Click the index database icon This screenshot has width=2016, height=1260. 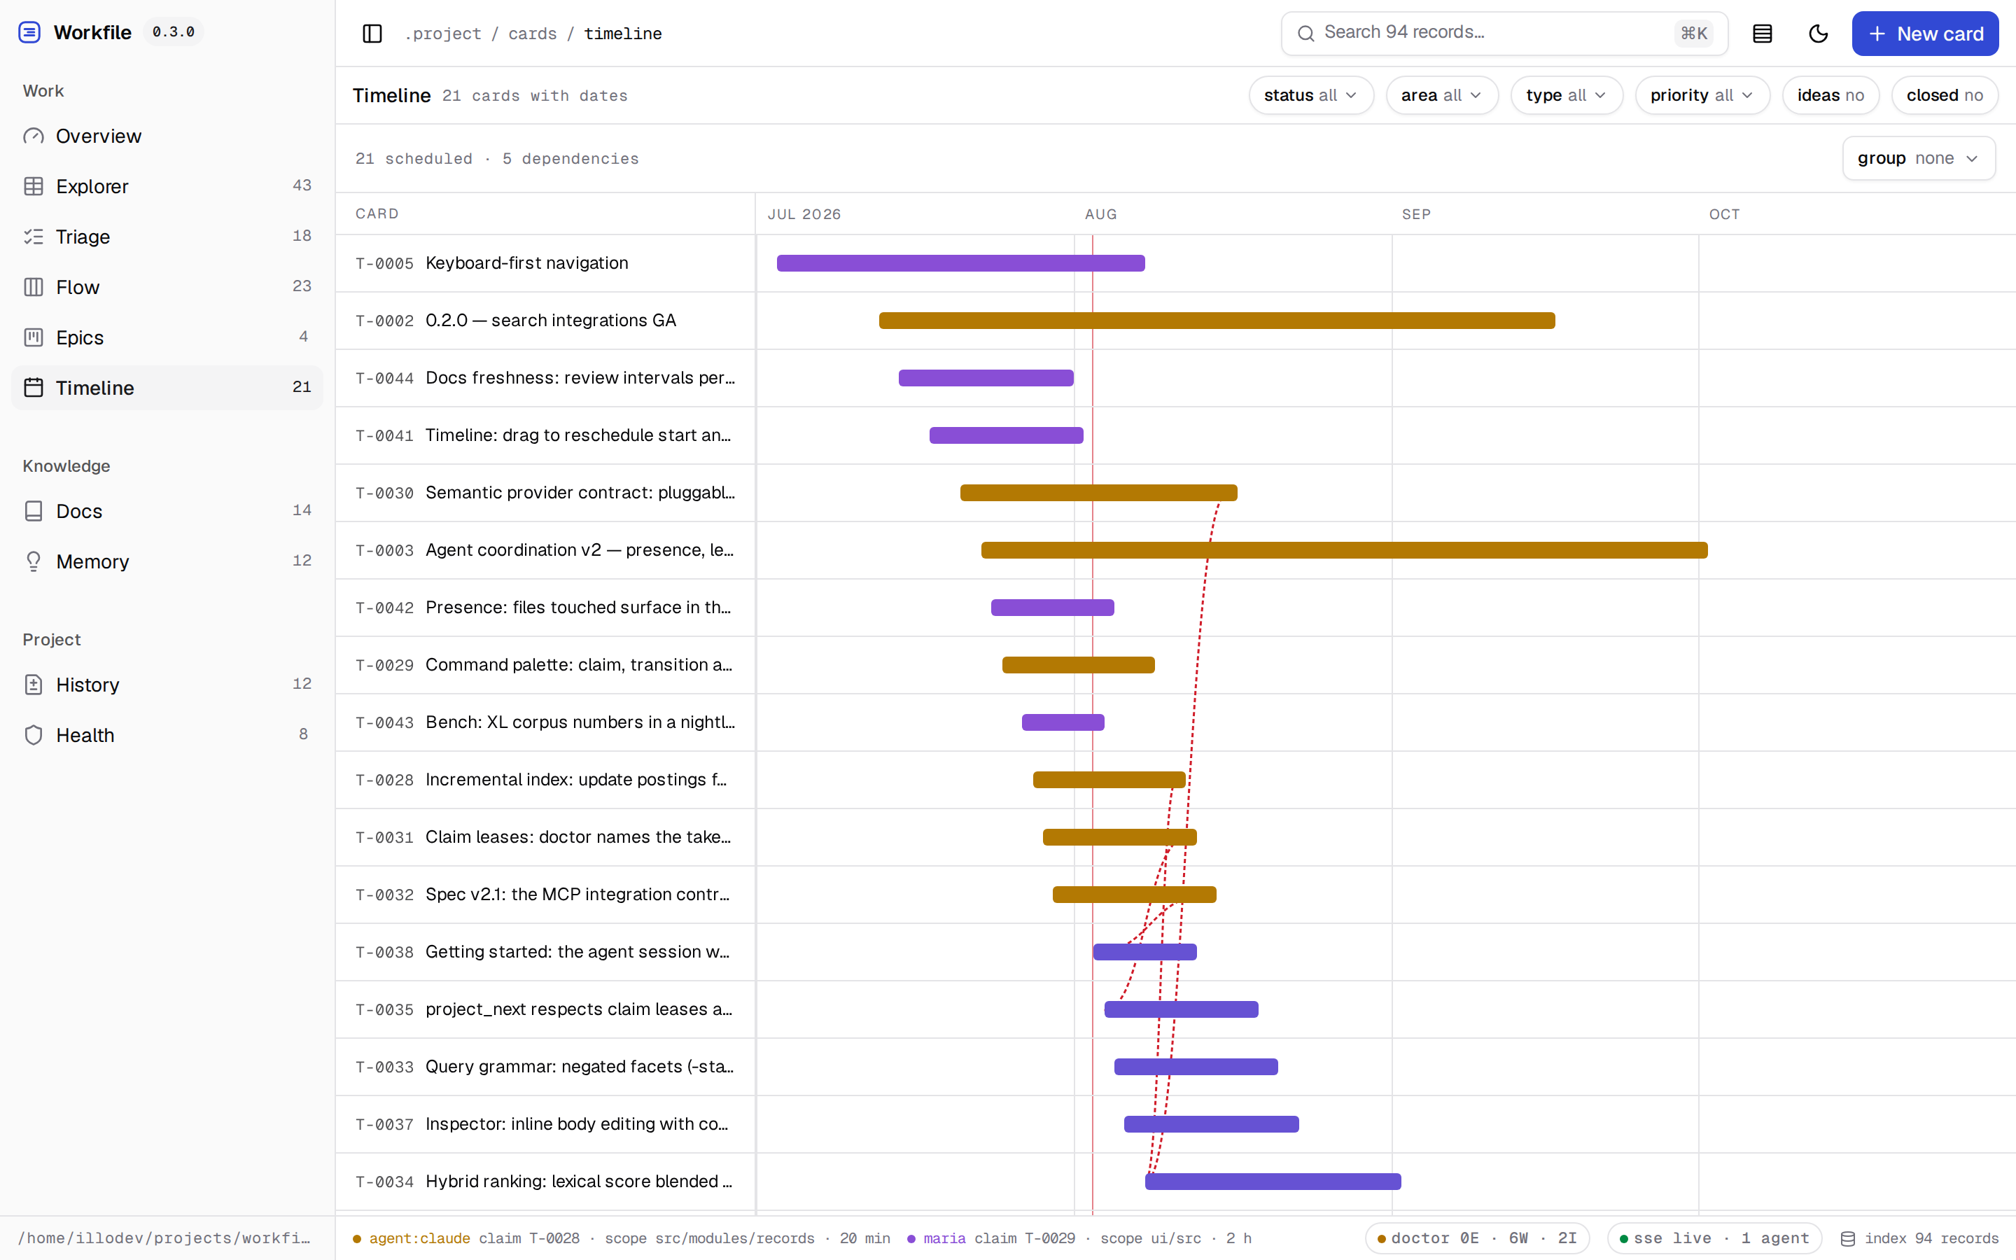point(1847,1238)
